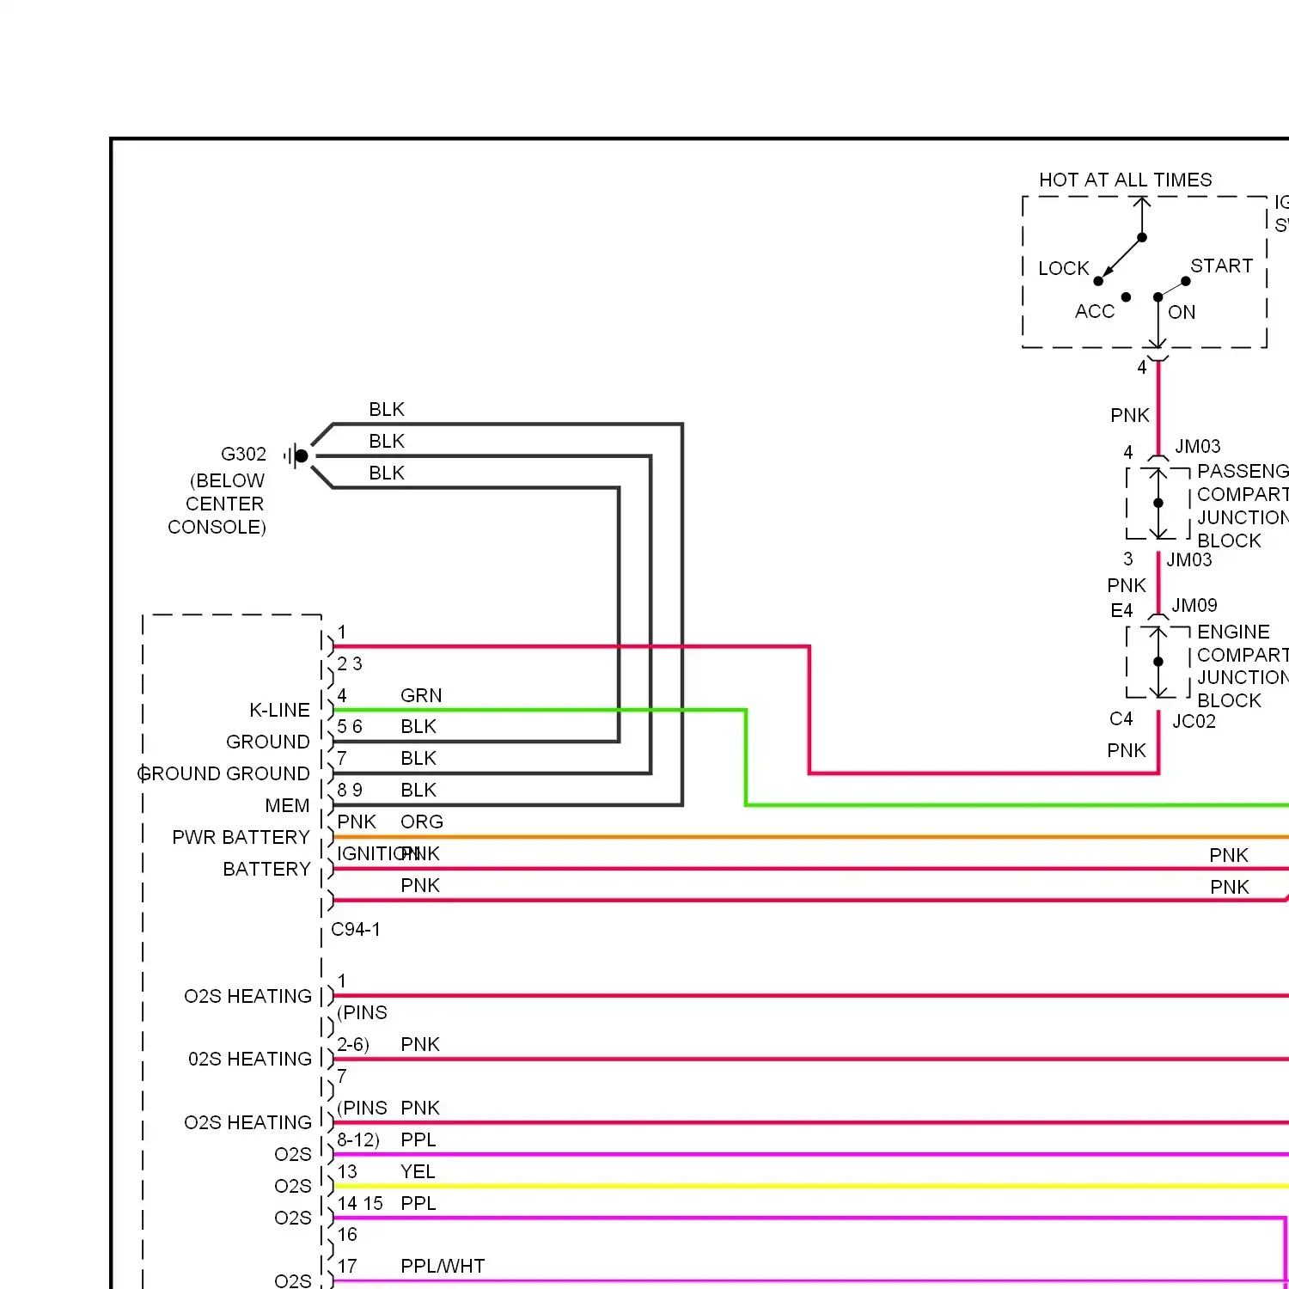The width and height of the screenshot is (1289, 1289).
Task: Select the PPL label at pins 8-12)
Action: [x=418, y=1139]
